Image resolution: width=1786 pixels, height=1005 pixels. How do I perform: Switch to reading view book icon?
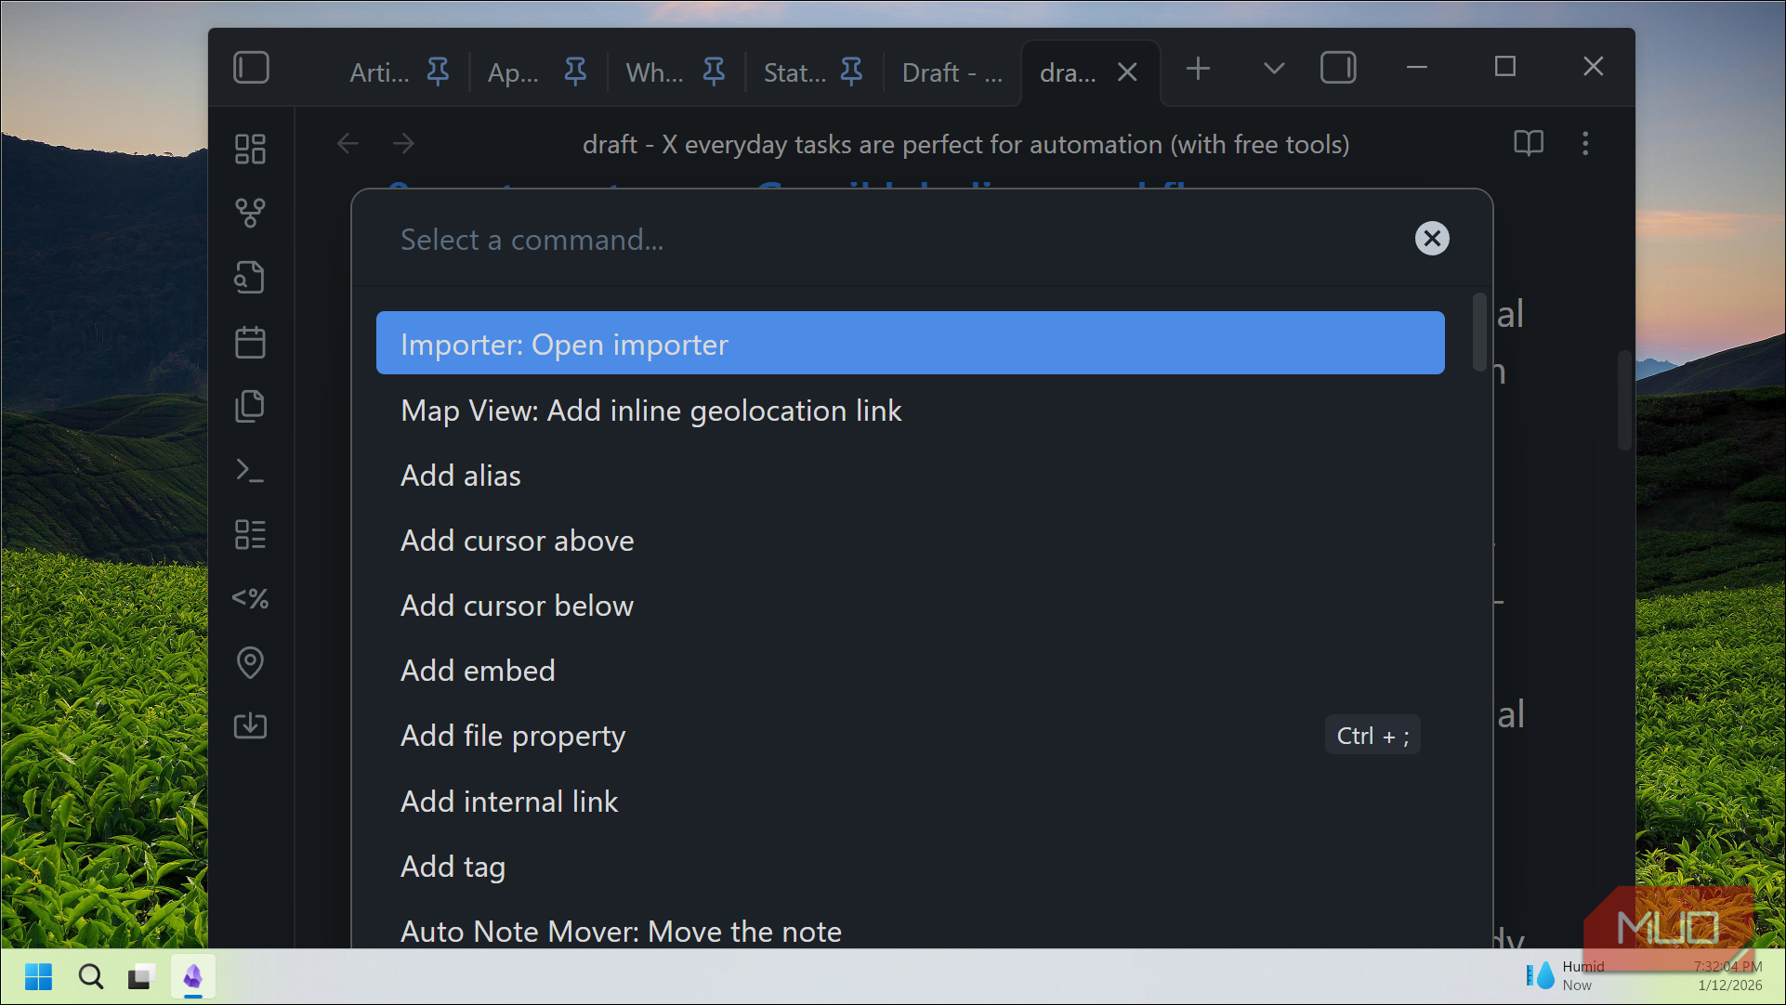[1529, 143]
